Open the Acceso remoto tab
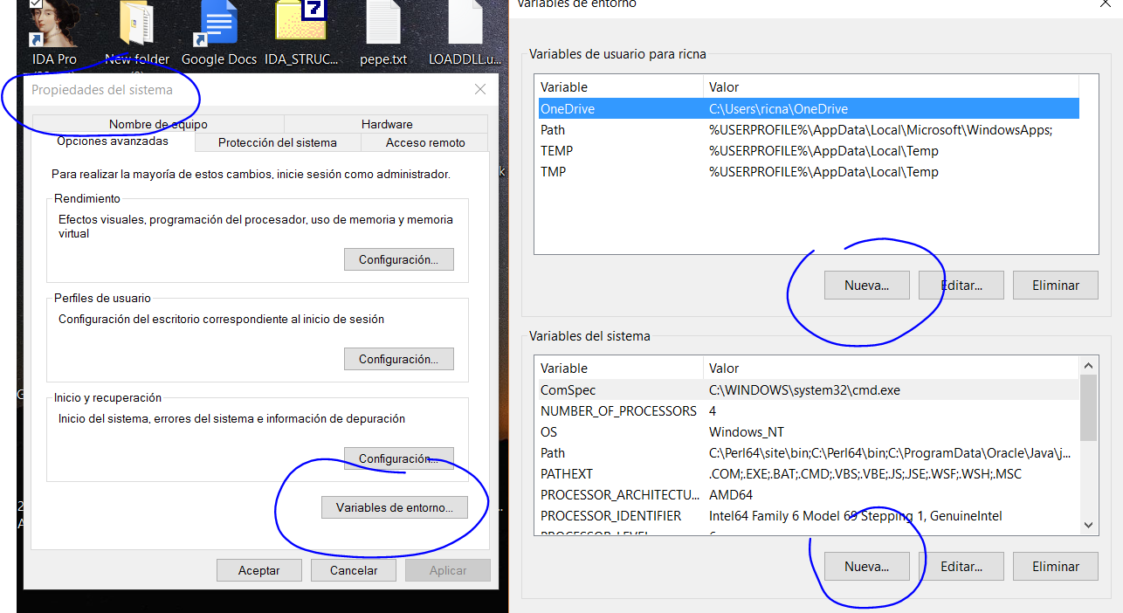 coord(425,142)
